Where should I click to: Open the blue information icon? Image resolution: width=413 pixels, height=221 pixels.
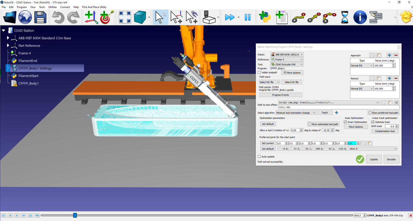(360, 17)
